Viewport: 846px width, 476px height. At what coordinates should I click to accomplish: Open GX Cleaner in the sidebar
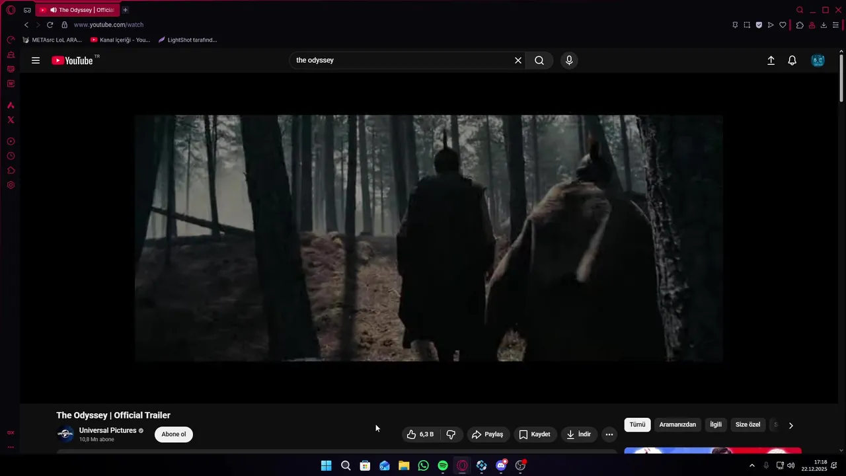tap(11, 55)
